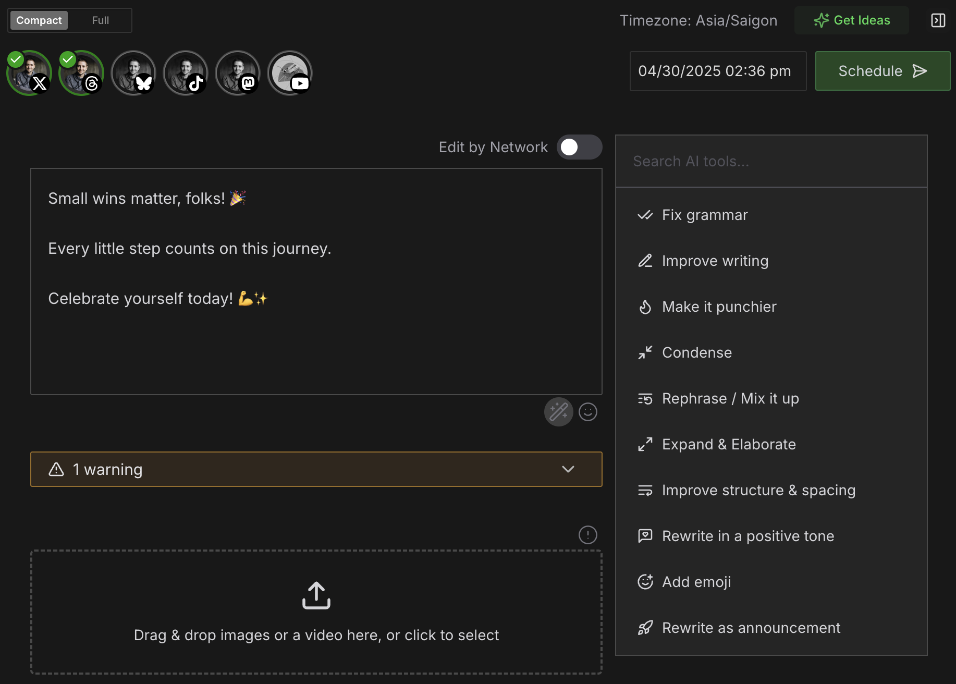
Task: Disable the Edit by Network toggle
Action: coord(579,147)
